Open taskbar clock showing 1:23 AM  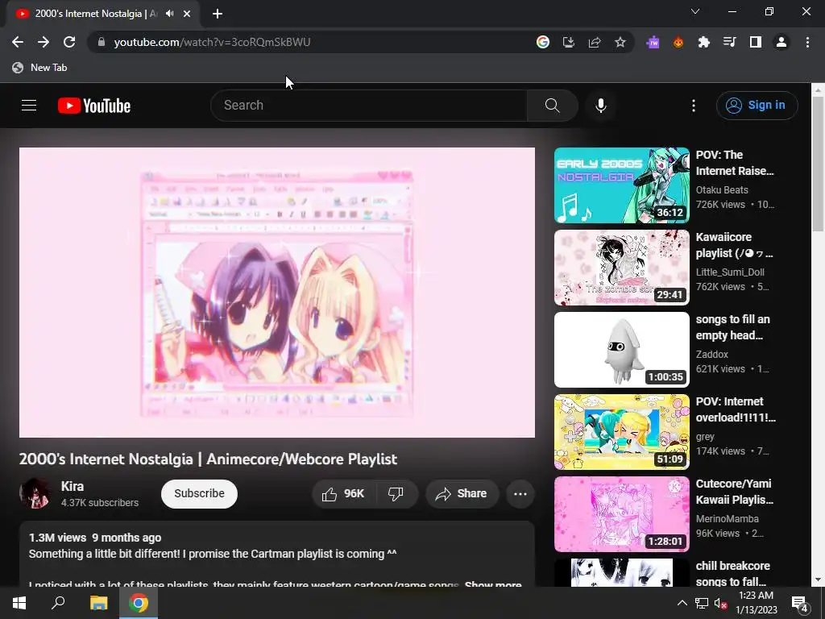[x=756, y=603]
